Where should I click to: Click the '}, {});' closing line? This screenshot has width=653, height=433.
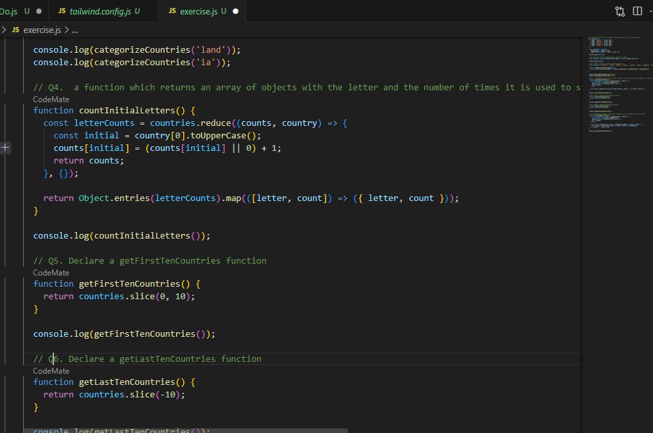(x=61, y=173)
